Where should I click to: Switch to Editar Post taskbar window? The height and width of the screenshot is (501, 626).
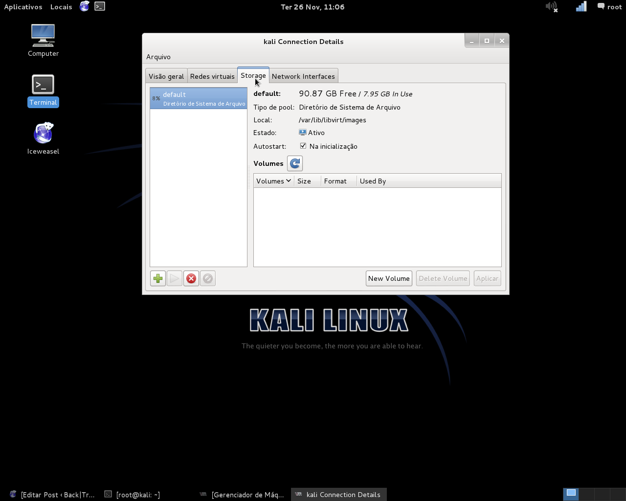52,495
